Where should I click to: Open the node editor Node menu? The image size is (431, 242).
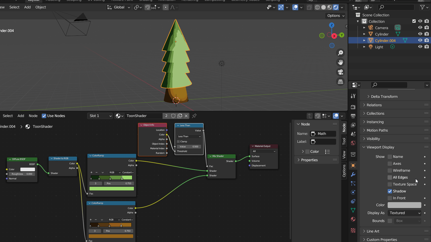click(x=33, y=116)
